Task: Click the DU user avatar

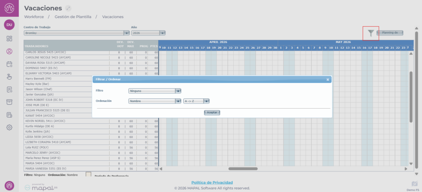Action: click(x=9, y=25)
